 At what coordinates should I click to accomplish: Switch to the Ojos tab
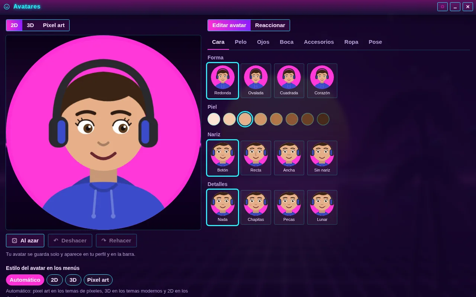[263, 42]
